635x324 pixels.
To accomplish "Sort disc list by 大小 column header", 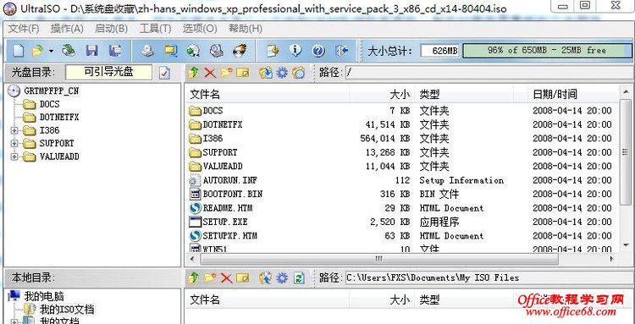I will coord(382,95).
